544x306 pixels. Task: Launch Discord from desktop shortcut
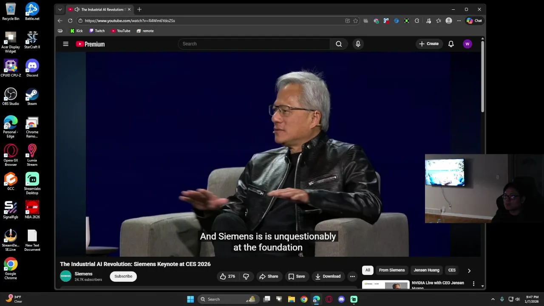32,68
